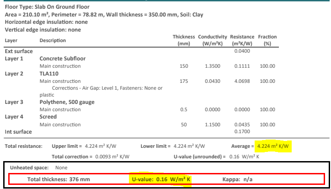Click the 'Corrections - Air Gap: Level 1' text
This screenshot has height=189, width=331.
85,88
